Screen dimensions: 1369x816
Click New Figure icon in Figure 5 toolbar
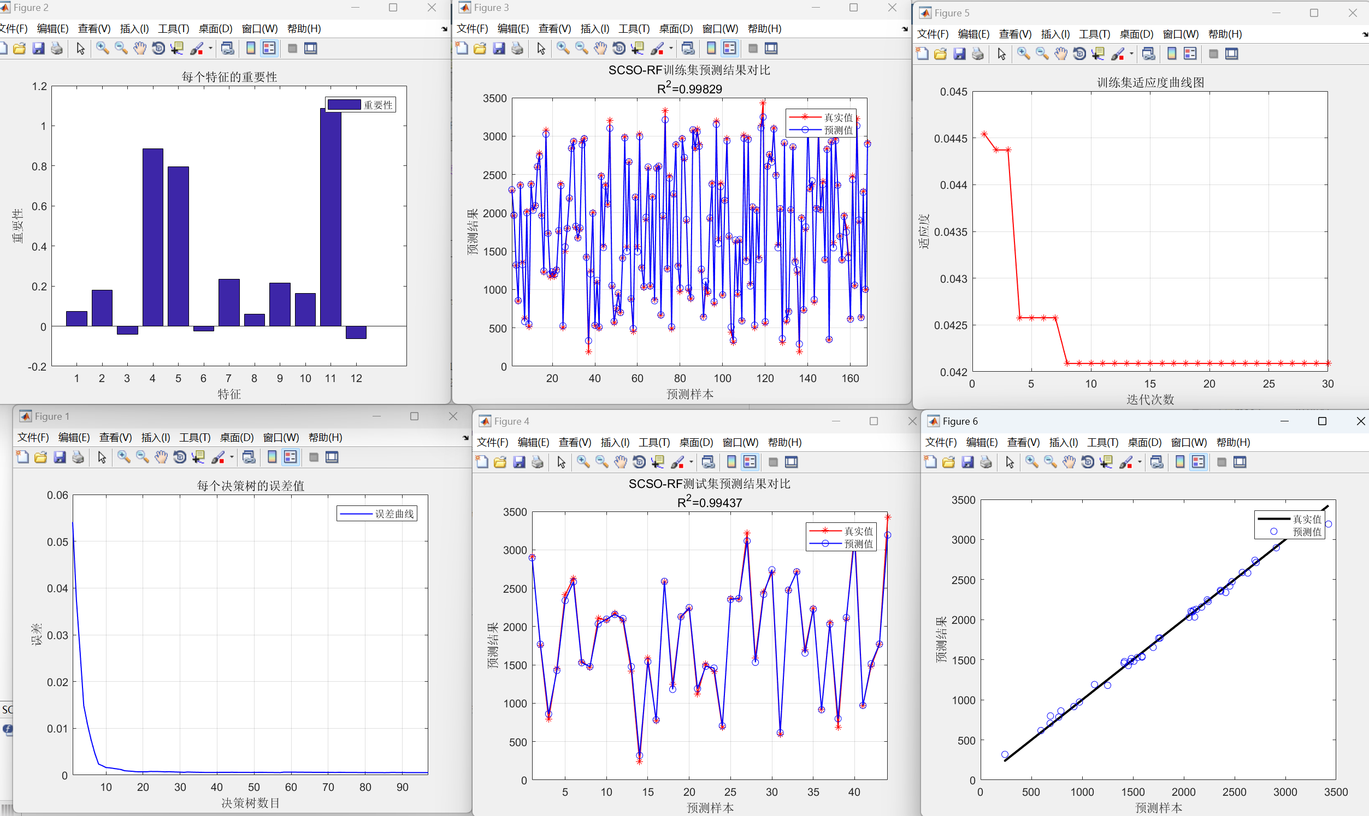click(922, 54)
